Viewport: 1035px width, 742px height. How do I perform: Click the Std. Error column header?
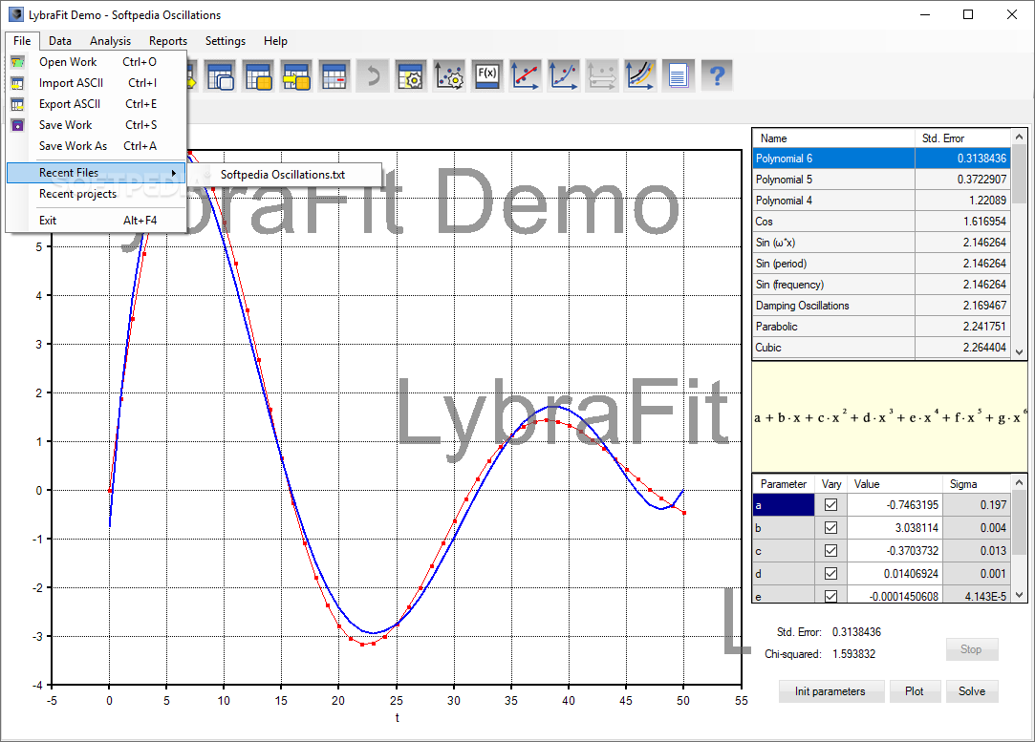point(963,138)
